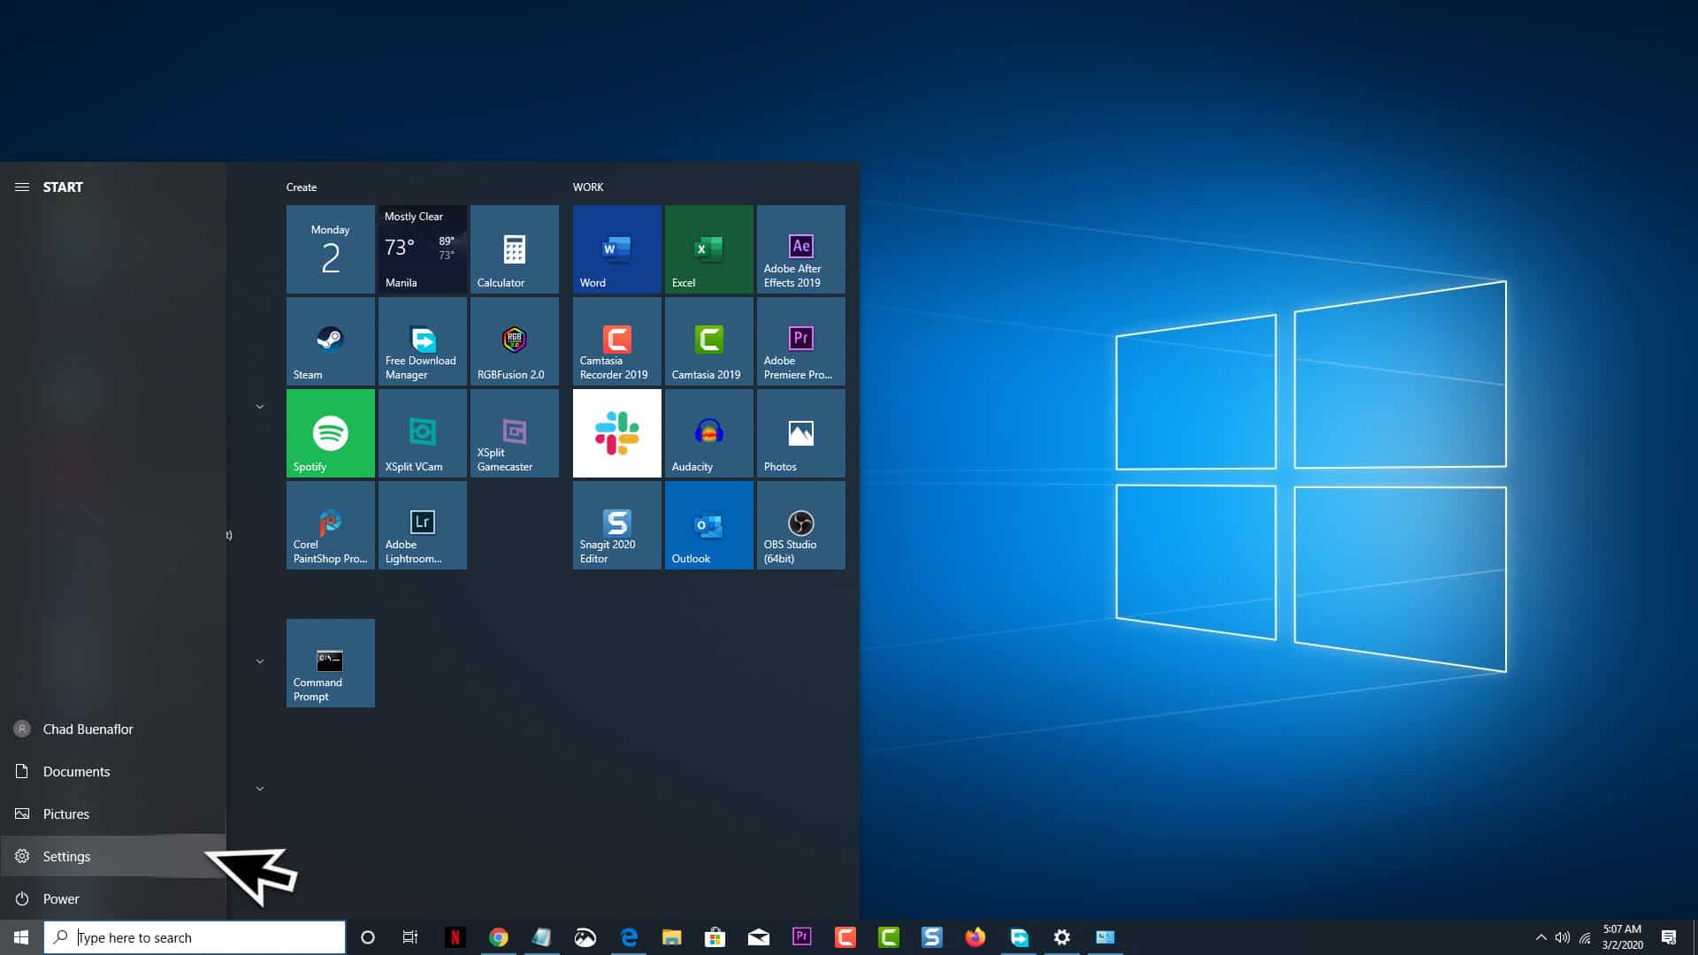Click the Cortana circle button

click(368, 937)
